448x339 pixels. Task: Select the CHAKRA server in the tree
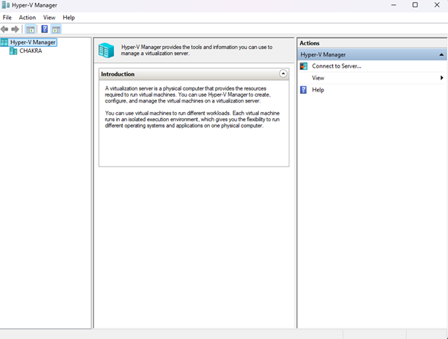[30, 51]
